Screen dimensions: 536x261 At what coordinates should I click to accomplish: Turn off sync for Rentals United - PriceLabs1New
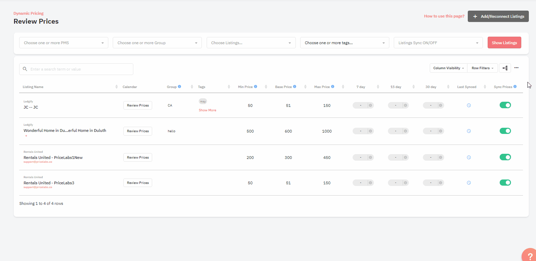[505, 157]
